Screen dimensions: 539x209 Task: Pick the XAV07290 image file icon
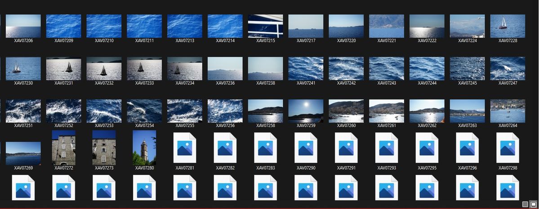(306, 148)
